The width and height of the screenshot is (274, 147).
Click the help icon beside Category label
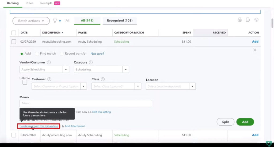[x=91, y=63]
